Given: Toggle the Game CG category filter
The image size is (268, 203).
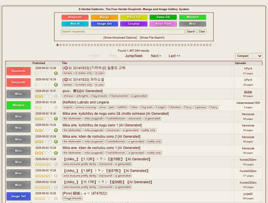Looking at the screenshot, I should point(163,17).
